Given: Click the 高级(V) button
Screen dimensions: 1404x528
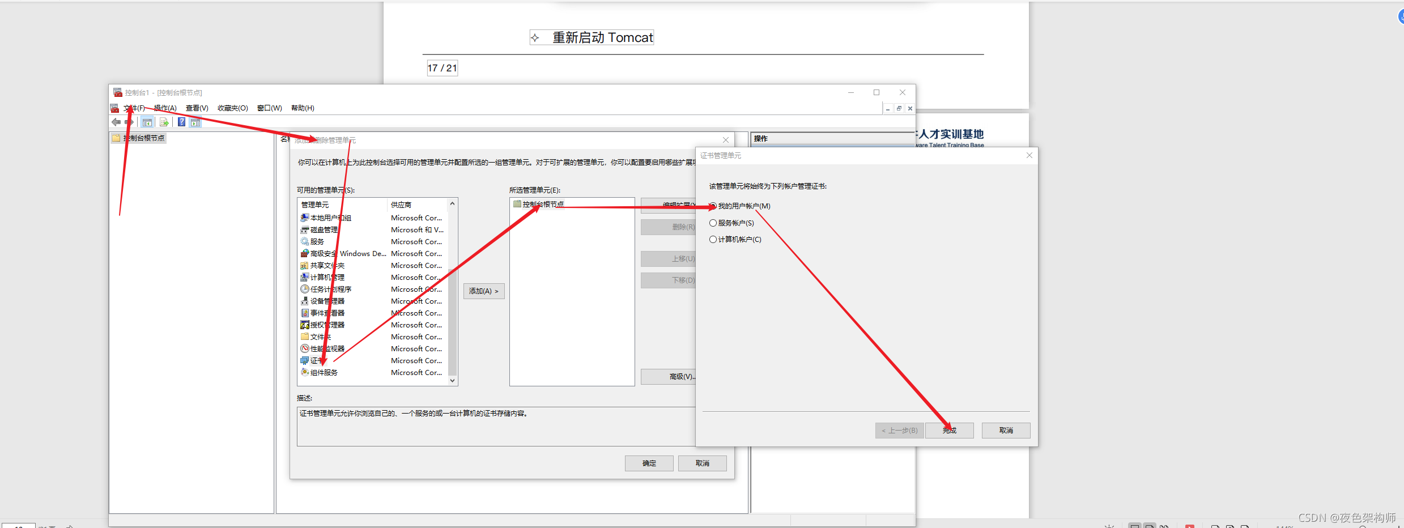Looking at the screenshot, I should click(x=669, y=377).
